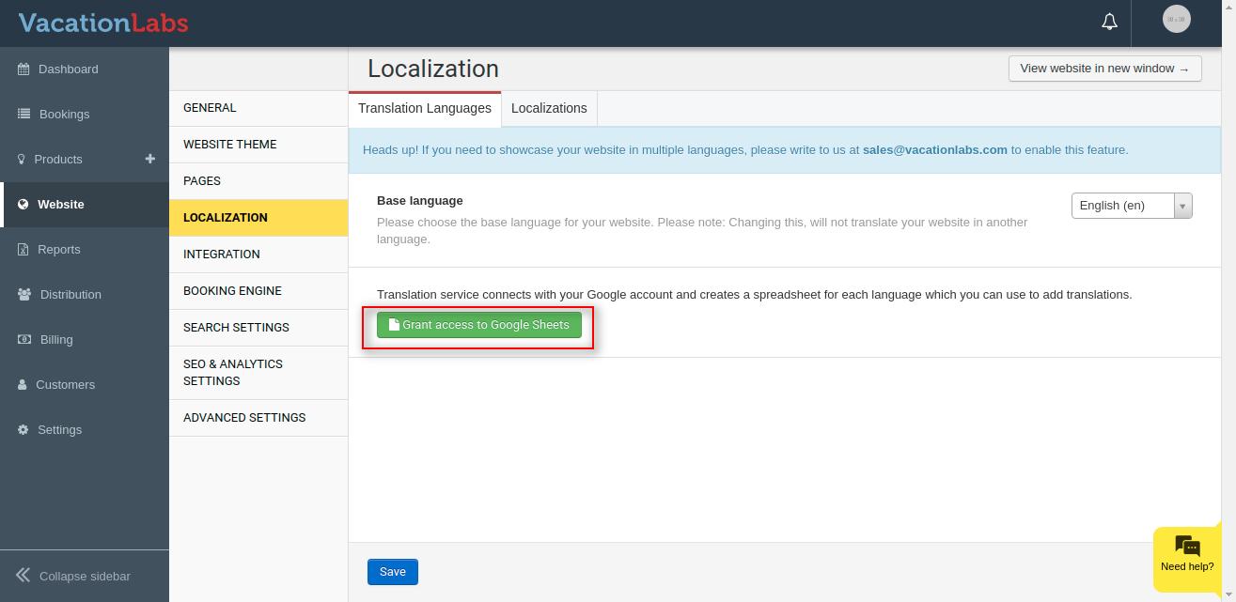Open the Website Theme settings section
1236x602 pixels.
pos(230,145)
